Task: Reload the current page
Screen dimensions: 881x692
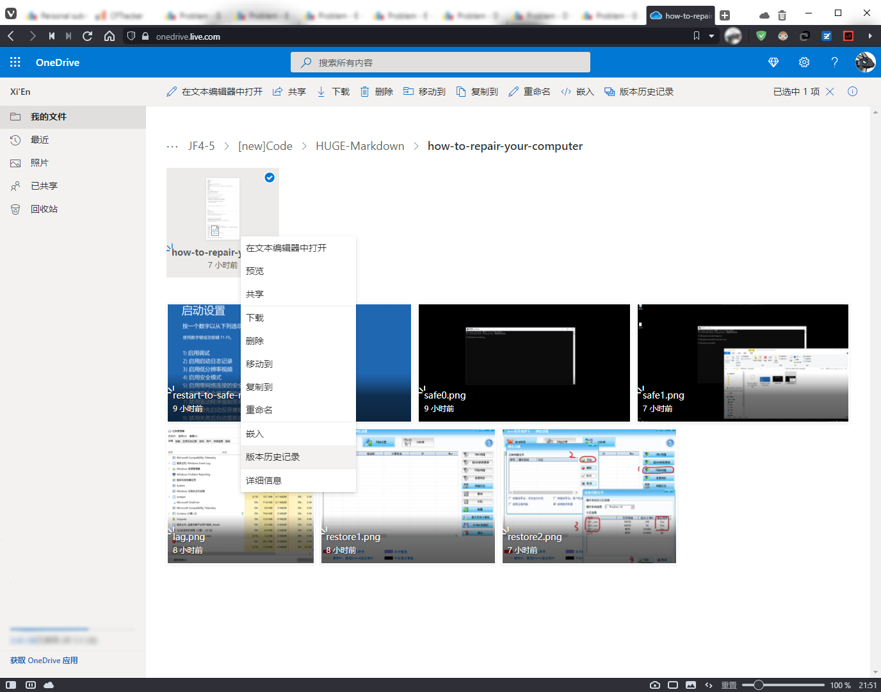Action: coord(88,37)
